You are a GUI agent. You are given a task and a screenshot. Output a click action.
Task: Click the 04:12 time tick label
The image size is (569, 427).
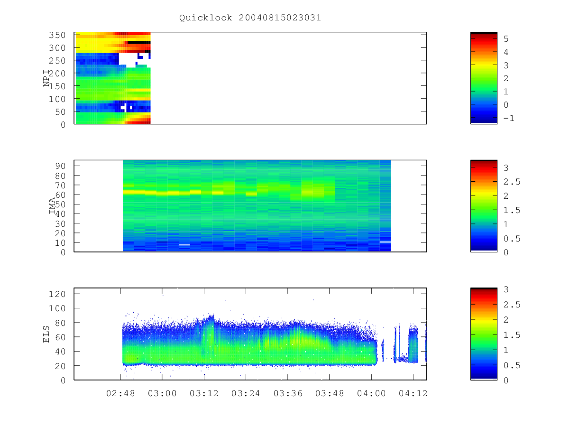[413, 393]
